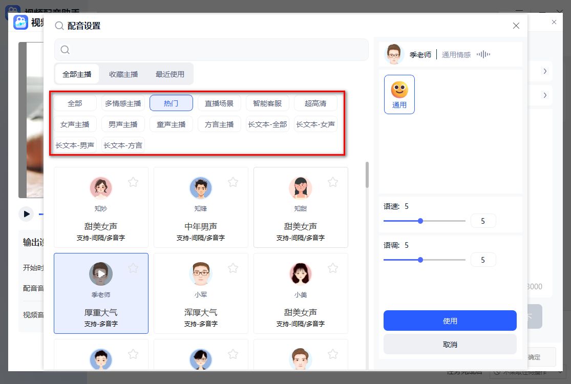Click the 季老师 avatar in the right panel
571x384 pixels.
[x=394, y=54]
